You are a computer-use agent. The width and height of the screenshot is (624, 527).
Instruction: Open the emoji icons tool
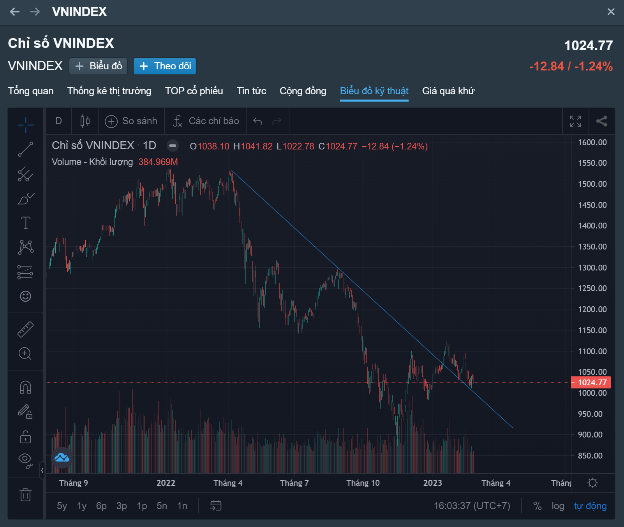point(26,296)
